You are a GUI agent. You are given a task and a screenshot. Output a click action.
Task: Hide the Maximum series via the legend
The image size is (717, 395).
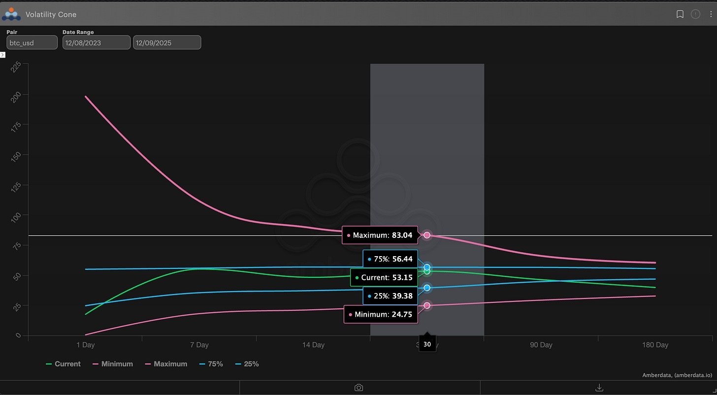coord(170,363)
